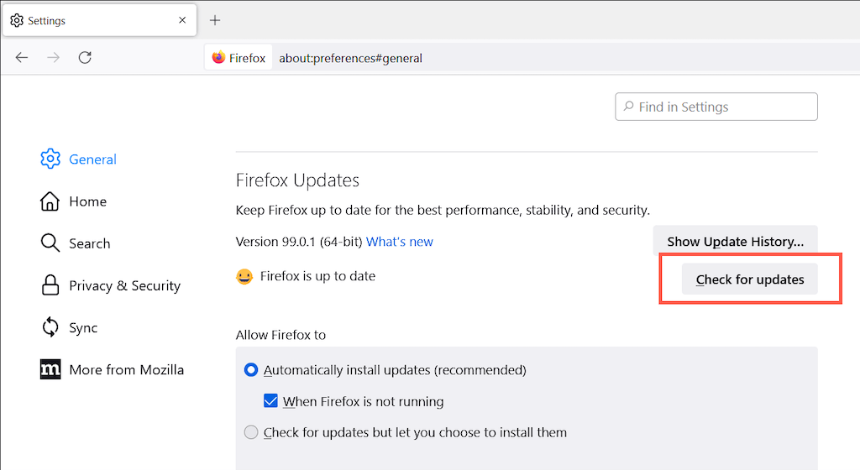Reload the current page
The height and width of the screenshot is (470, 860).
click(85, 58)
